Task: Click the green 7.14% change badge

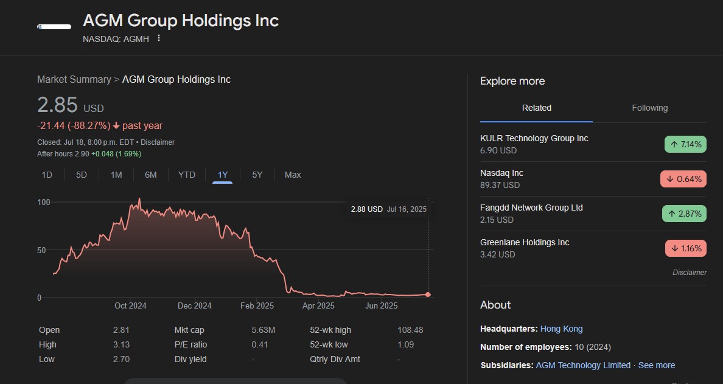Action: pyautogui.click(x=685, y=144)
